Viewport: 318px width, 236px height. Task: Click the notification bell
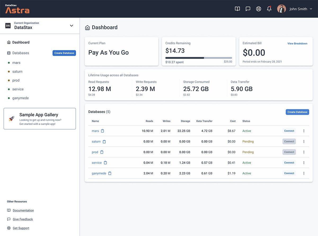tap(269, 9)
